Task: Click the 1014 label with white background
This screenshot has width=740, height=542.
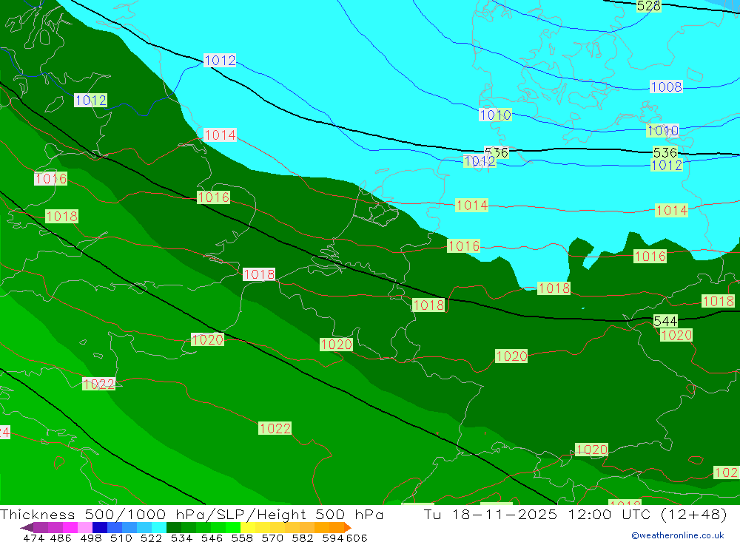Action: (x=220, y=135)
